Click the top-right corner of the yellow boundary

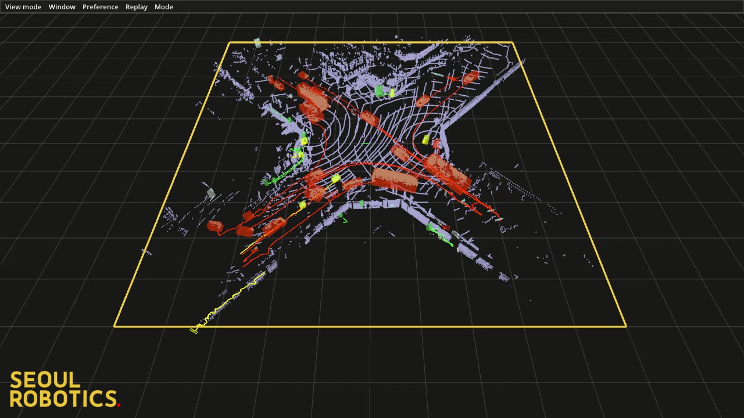click(512, 42)
